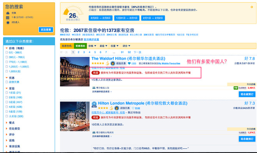Click the Hilton London Metropole four-star rating

(103, 108)
